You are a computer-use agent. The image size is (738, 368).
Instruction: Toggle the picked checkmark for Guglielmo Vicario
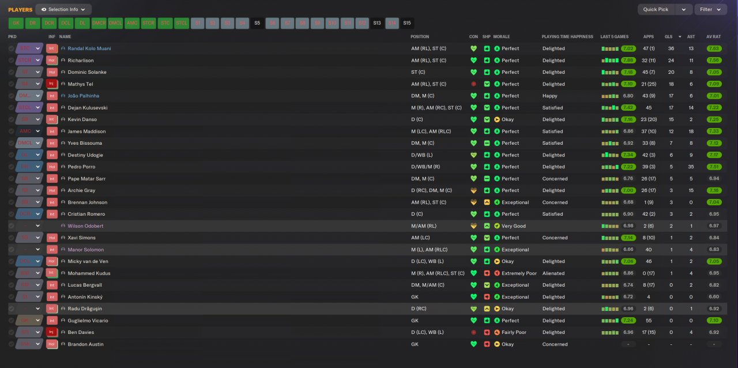(11, 321)
